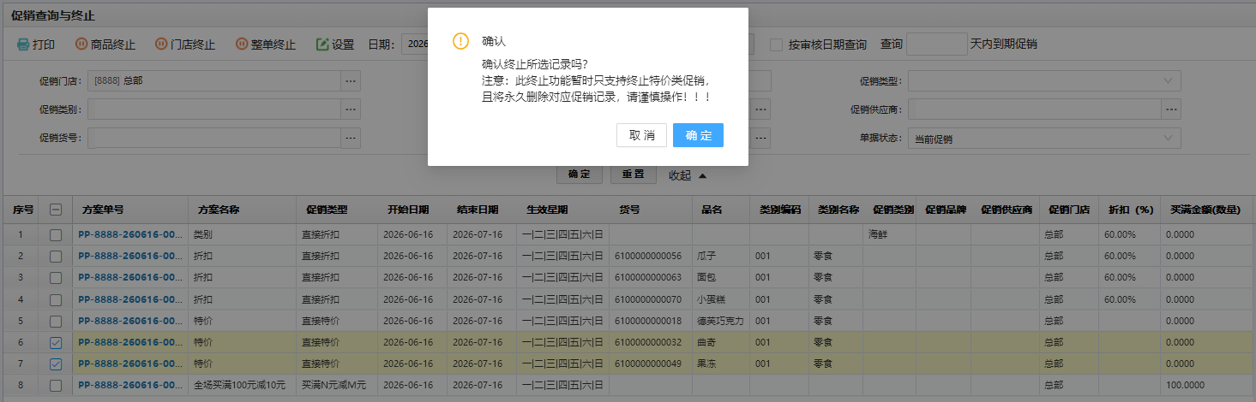Screen dimensions: 1256x402
Task: Click 确定 in the confirm dialog
Action: pos(698,135)
